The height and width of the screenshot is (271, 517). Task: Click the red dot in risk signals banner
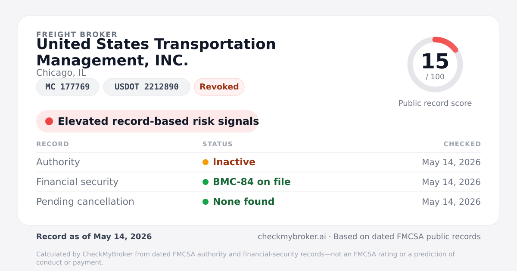tap(49, 121)
